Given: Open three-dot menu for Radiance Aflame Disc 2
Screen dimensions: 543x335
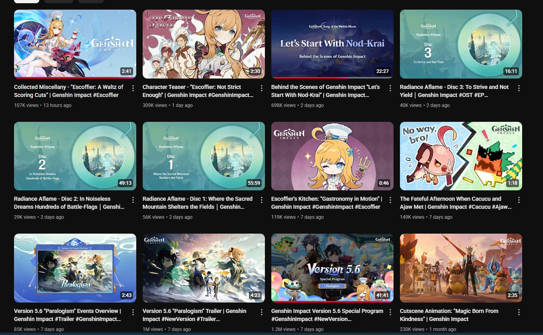Looking at the screenshot, I should (133, 200).
